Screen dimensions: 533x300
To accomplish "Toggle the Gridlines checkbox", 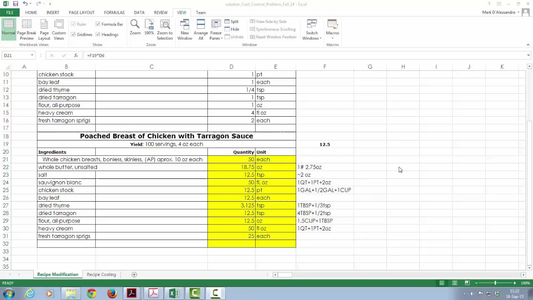I will [x=73, y=35].
